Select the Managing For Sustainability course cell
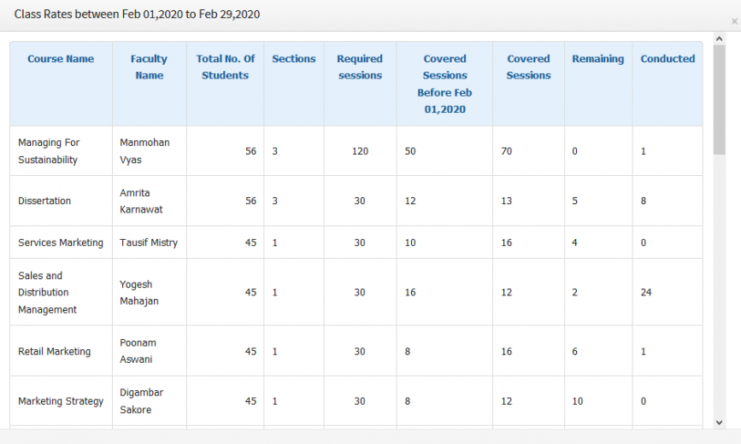Image resolution: width=741 pixels, height=444 pixels. (x=61, y=151)
